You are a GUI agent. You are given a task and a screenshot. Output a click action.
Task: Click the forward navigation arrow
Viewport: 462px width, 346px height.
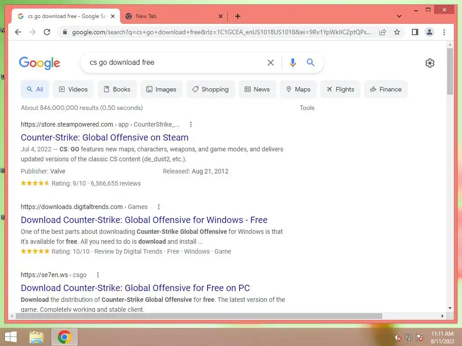[32, 32]
